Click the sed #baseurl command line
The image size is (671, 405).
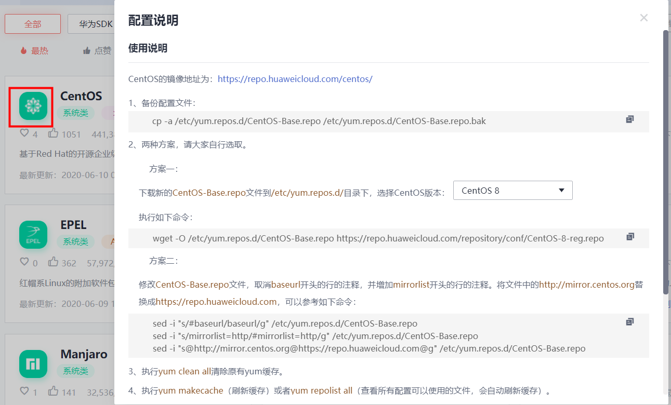pos(285,323)
